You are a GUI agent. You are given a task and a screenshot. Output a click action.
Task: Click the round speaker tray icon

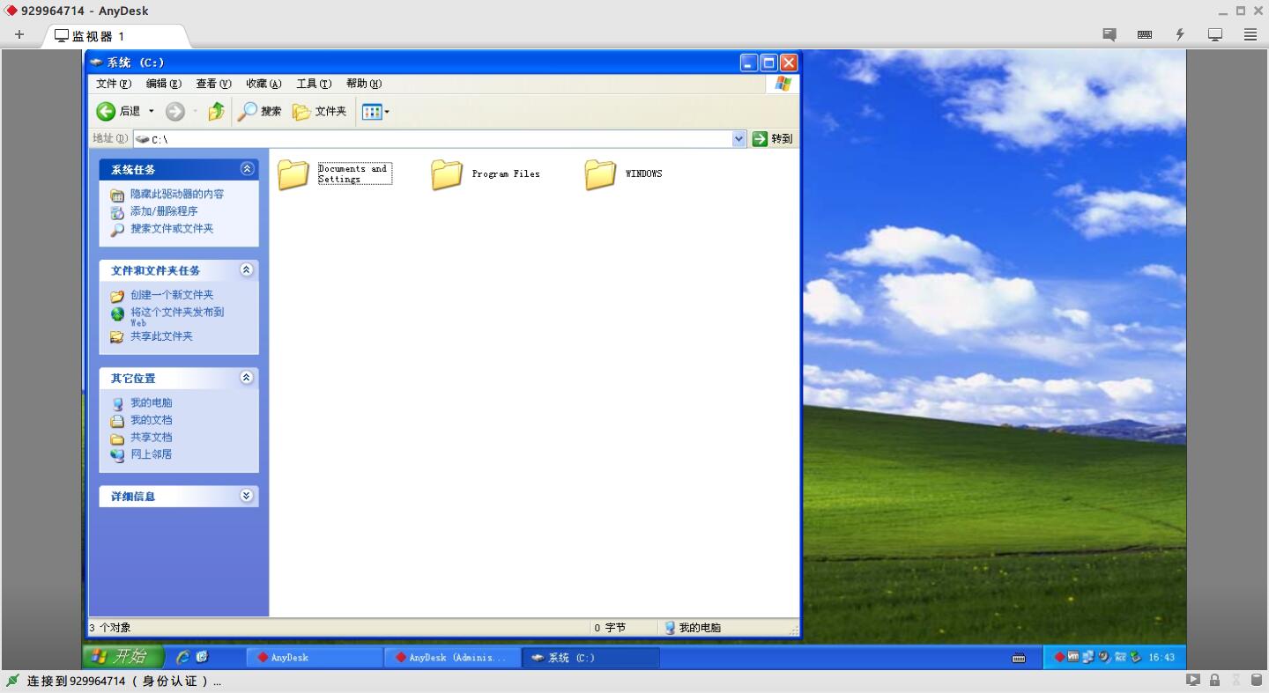click(1103, 657)
